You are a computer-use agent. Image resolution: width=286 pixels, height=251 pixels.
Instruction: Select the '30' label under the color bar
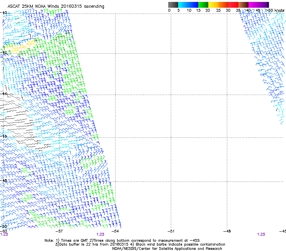pos(228,10)
